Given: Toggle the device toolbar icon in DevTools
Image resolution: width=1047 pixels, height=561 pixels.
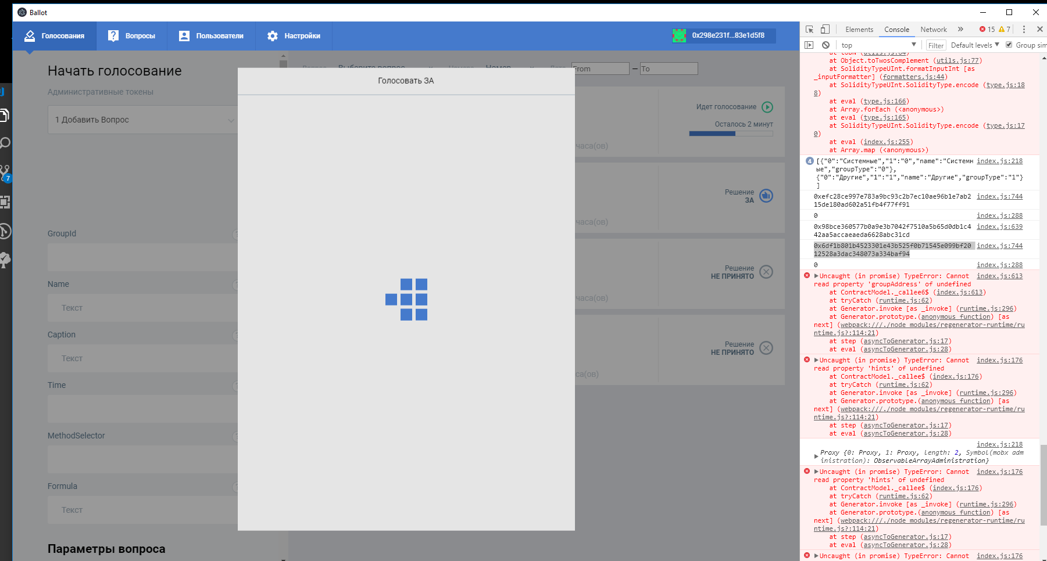Looking at the screenshot, I should click(824, 29).
